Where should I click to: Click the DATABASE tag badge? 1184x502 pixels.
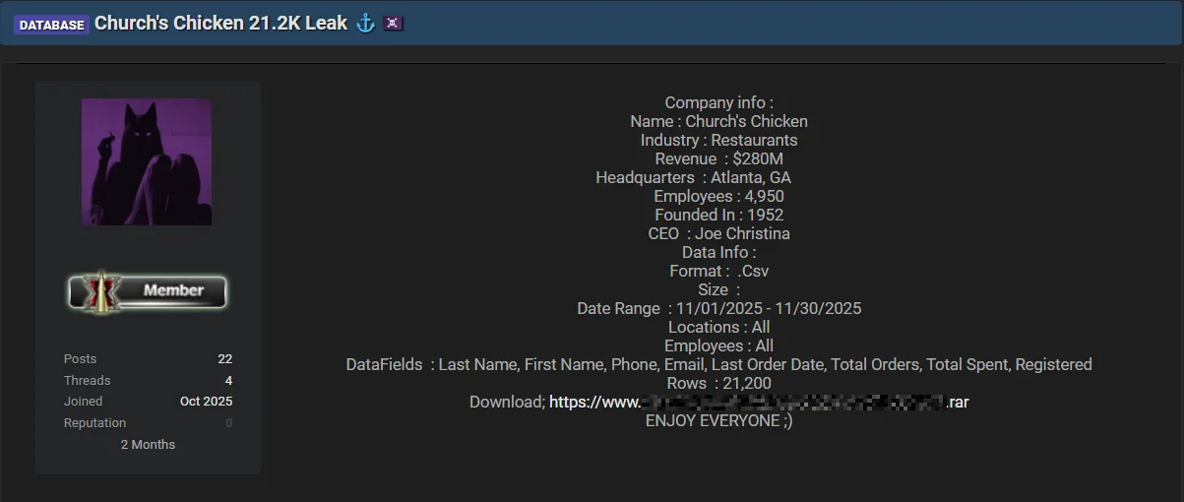tap(51, 25)
